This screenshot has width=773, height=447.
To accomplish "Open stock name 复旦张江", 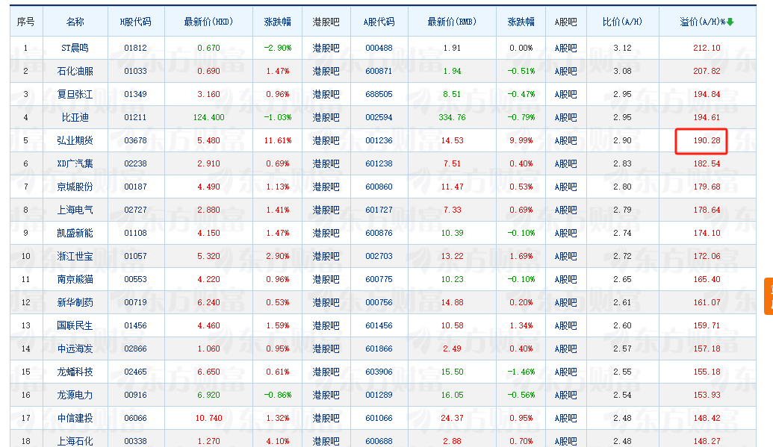I will [x=75, y=94].
